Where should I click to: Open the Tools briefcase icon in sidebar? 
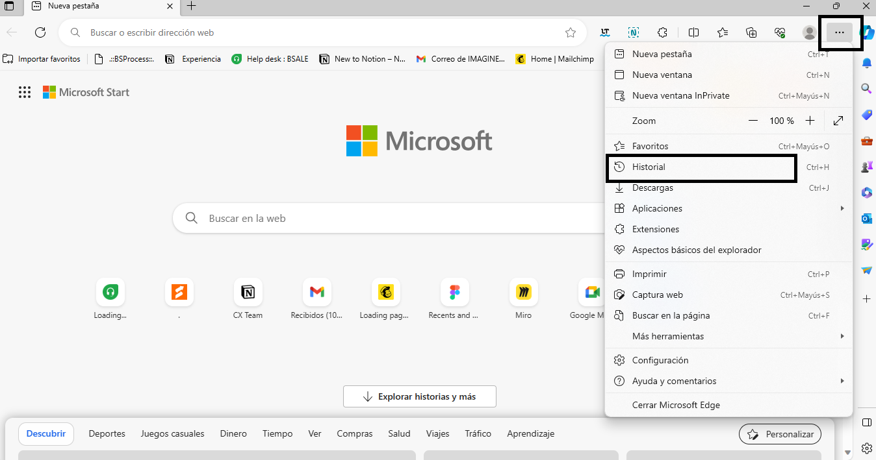[867, 141]
